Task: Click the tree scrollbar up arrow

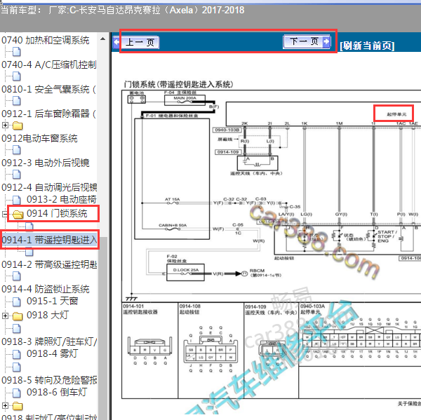Action: [x=103, y=39]
